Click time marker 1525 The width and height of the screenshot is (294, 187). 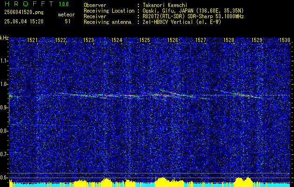[145, 40]
